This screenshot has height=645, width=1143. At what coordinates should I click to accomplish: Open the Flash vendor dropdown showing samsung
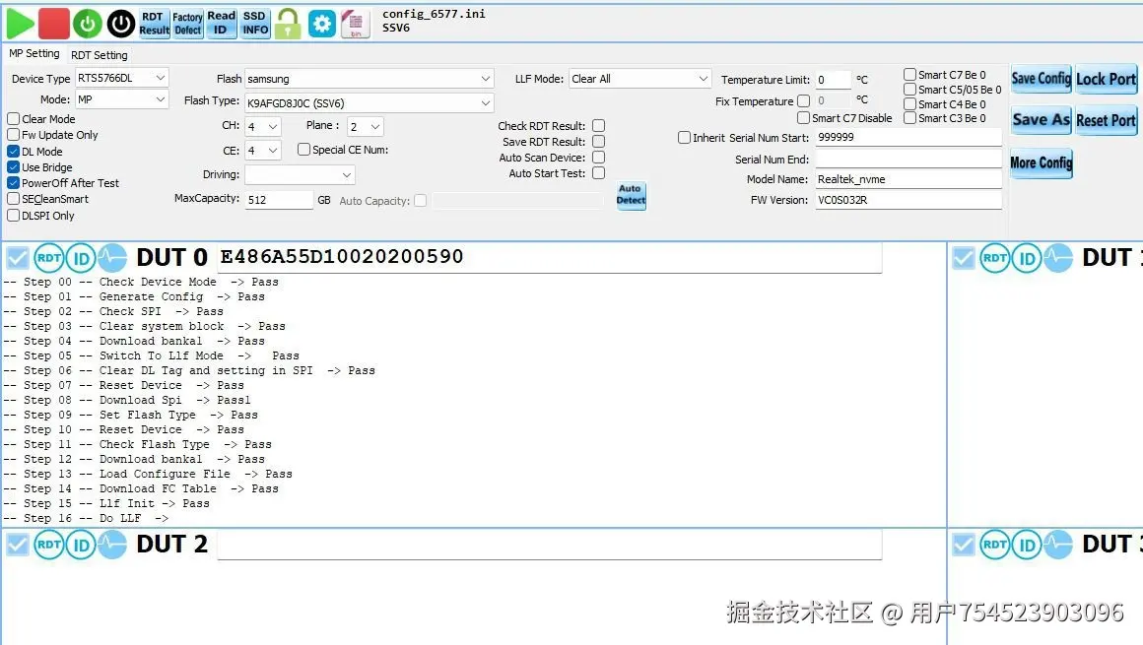[x=369, y=79]
